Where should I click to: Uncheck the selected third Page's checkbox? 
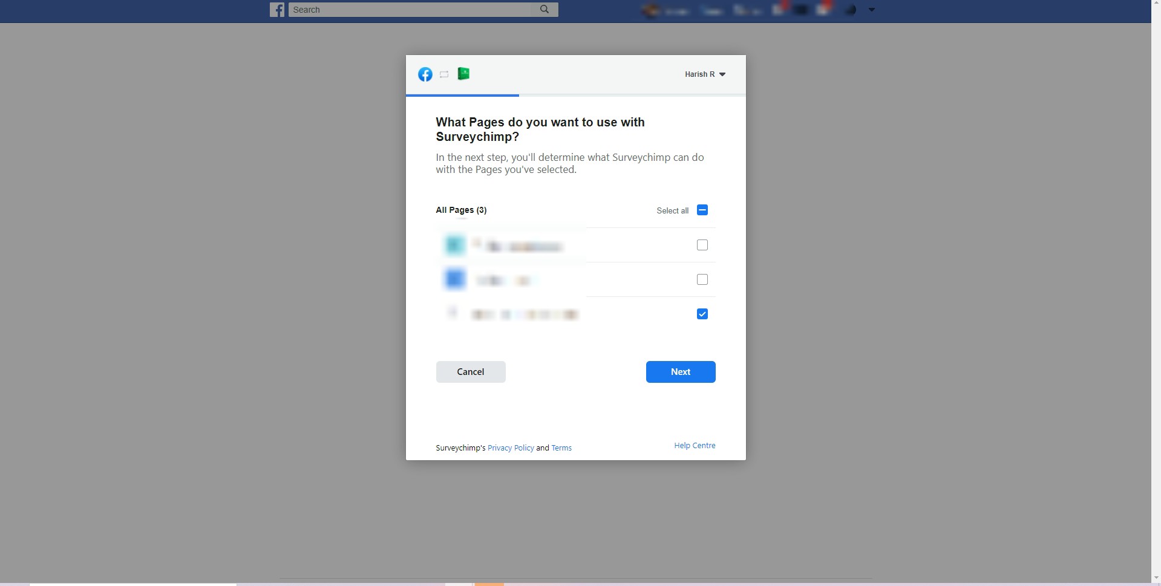[x=702, y=313]
